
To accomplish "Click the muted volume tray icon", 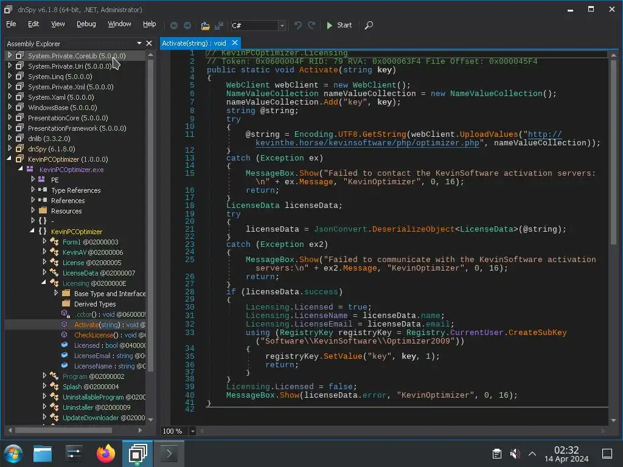I will coord(515,454).
